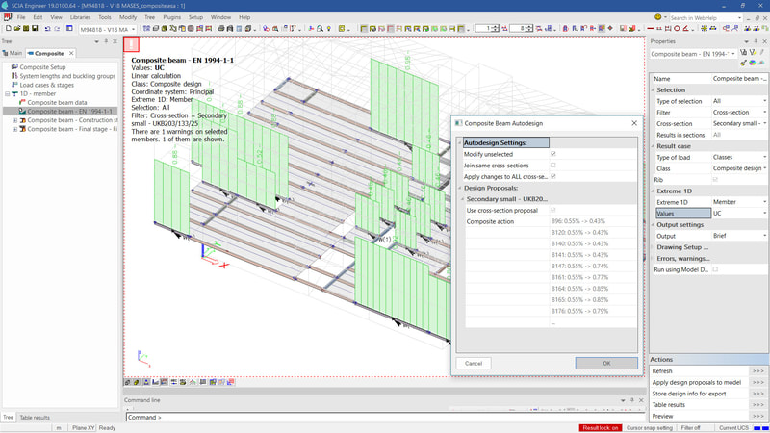Click the Redo arrow icon
The height and width of the screenshot is (433, 770).
(x=57, y=29)
